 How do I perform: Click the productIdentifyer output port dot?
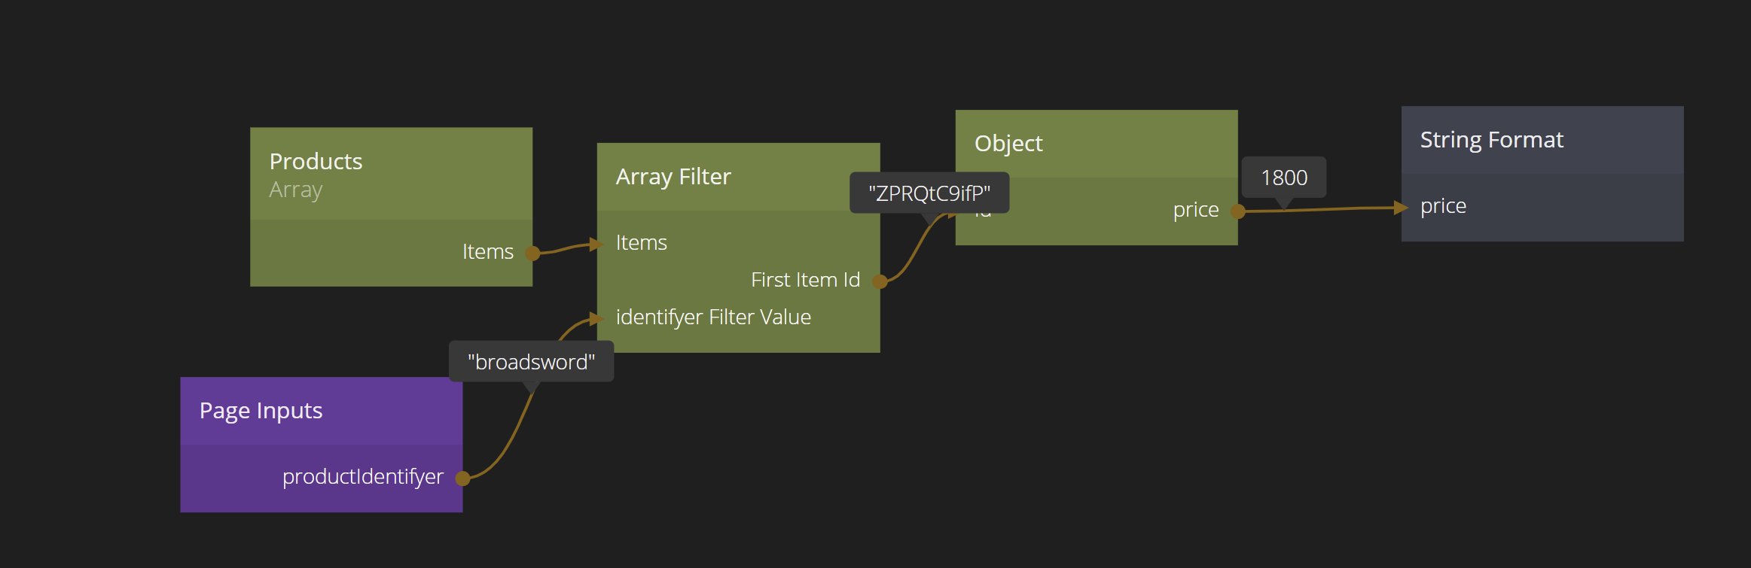pos(463,478)
